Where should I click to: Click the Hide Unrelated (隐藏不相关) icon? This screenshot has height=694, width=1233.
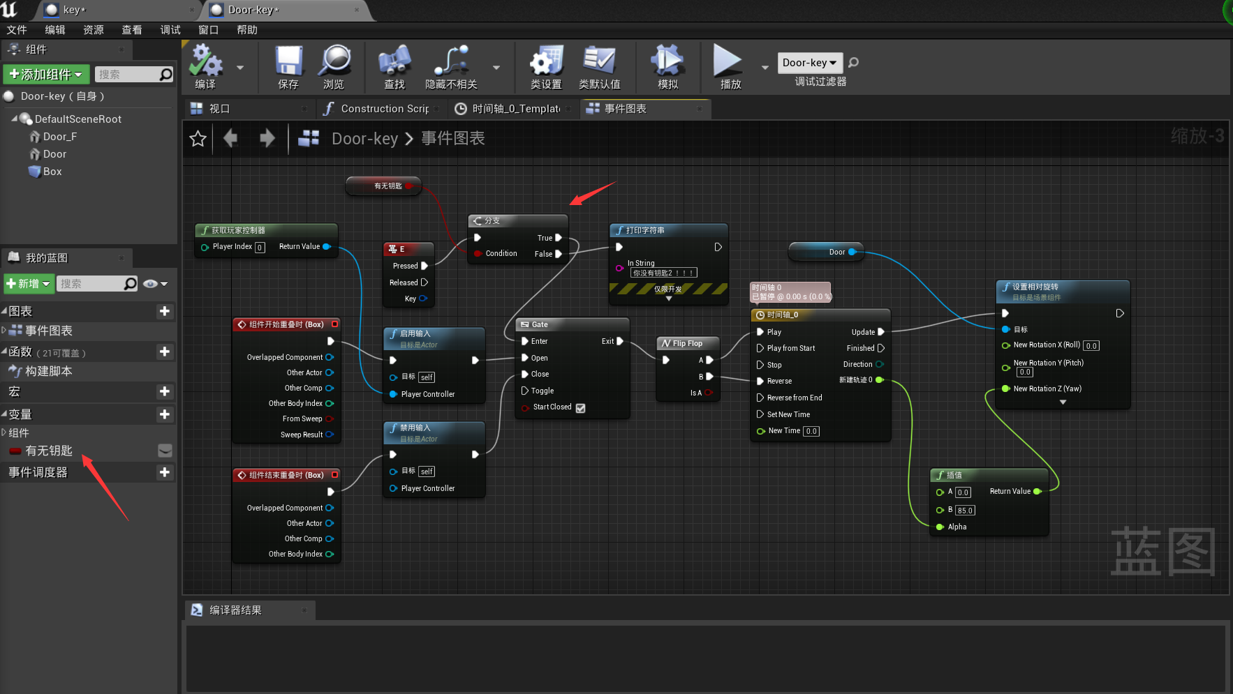point(451,61)
